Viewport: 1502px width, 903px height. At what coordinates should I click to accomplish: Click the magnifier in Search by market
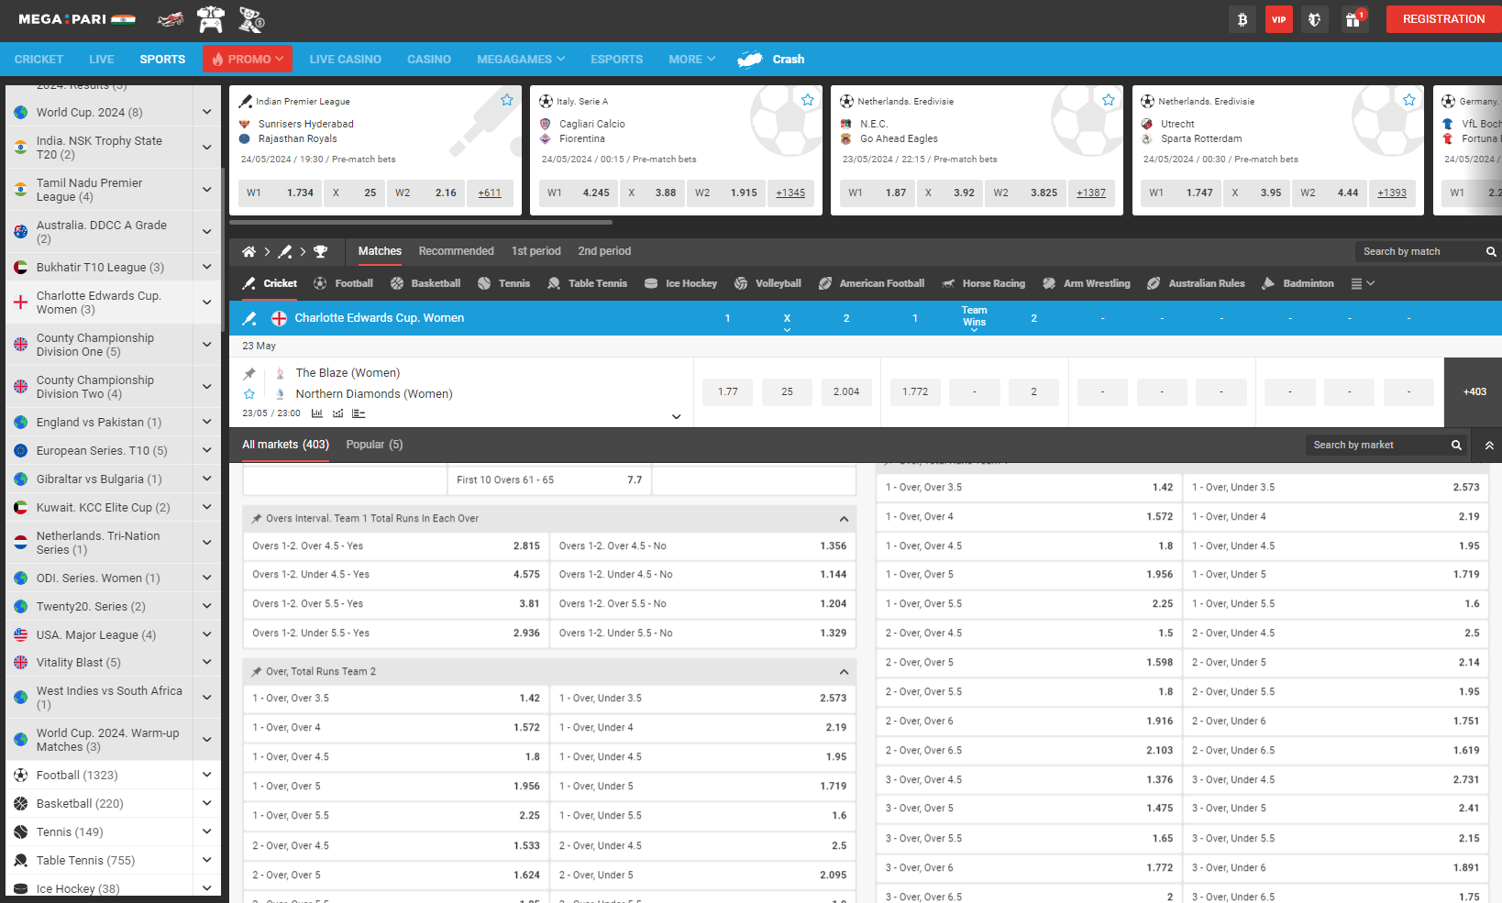click(x=1456, y=445)
